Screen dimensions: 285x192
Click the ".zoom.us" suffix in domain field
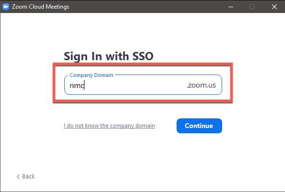[201, 85]
